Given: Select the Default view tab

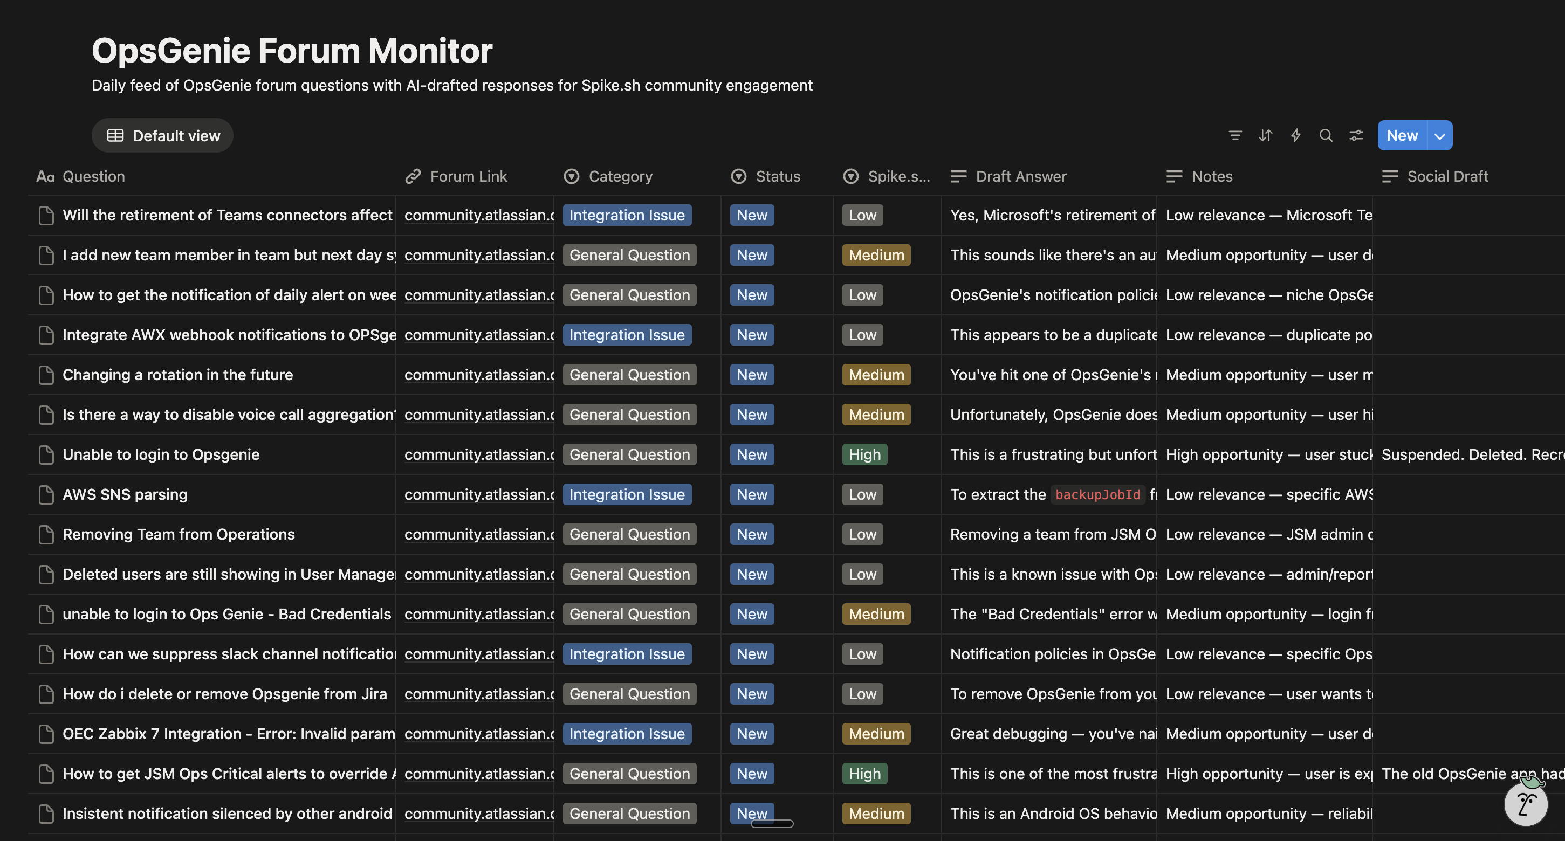Looking at the screenshot, I should pos(163,135).
